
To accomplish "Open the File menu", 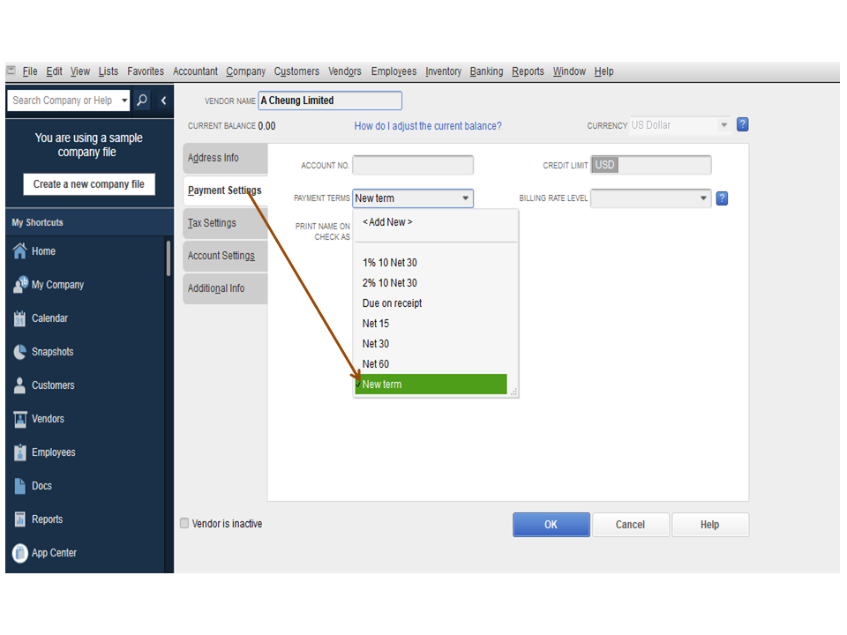I will tap(30, 71).
